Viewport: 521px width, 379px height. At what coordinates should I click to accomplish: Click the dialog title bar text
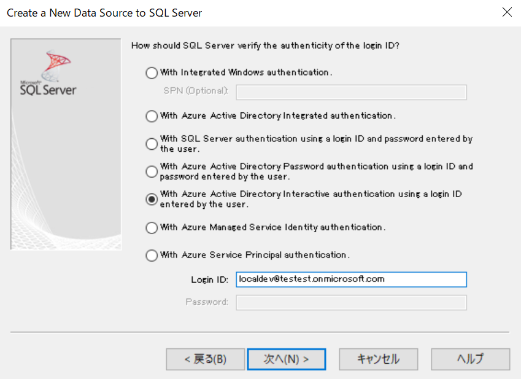[104, 12]
